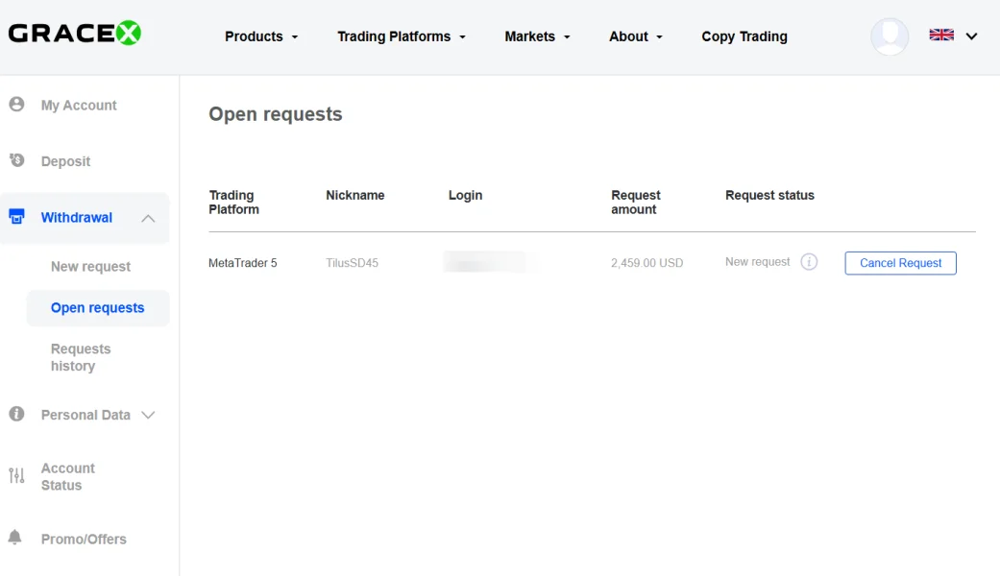Image resolution: width=1000 pixels, height=576 pixels.
Task: Collapse the Withdrawal section chevron
Action: [x=148, y=218]
